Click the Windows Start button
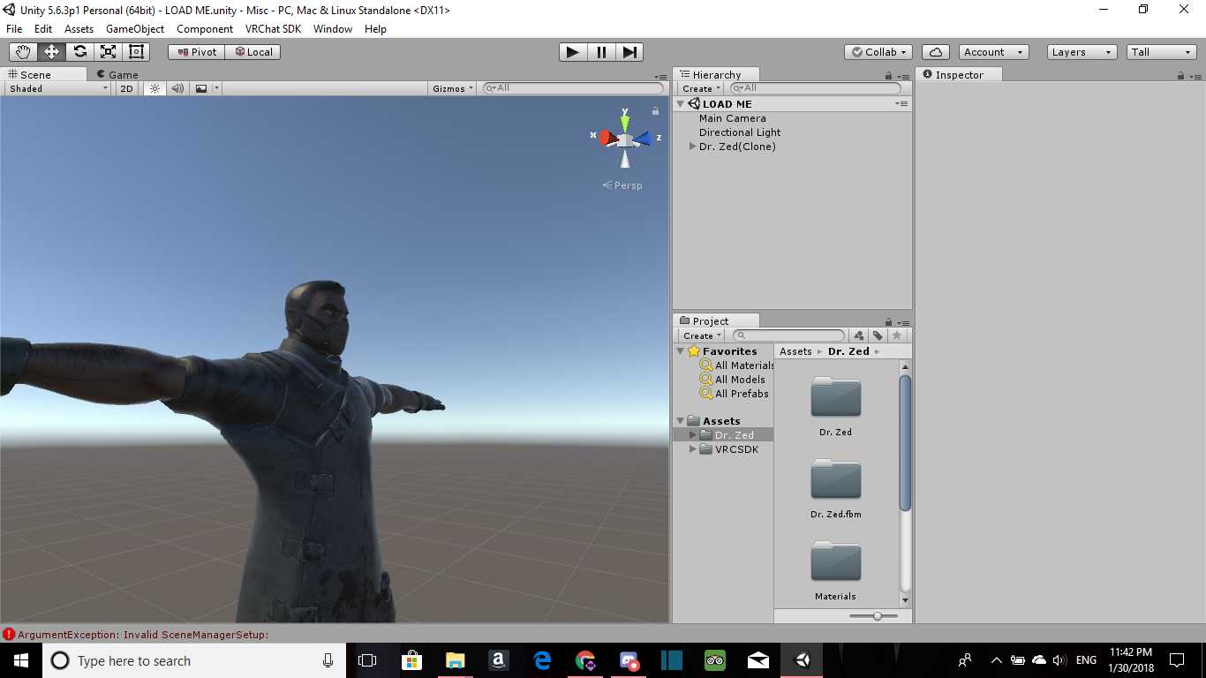Screen dimensions: 1206x678 (20, 660)
